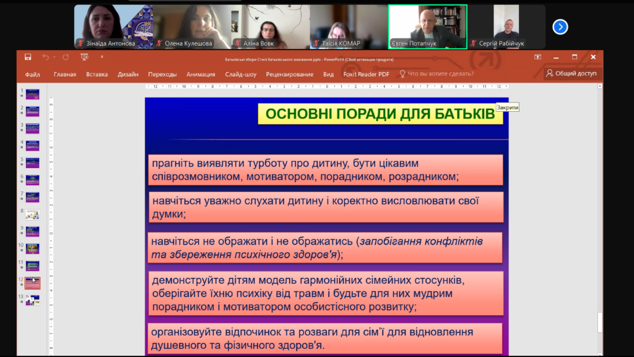
Task: Click the Общий доступ share button
Action: [x=571, y=73]
